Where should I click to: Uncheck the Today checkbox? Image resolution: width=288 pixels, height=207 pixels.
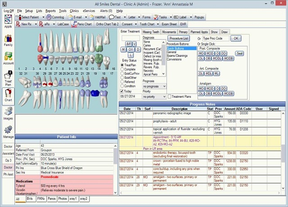click(x=122, y=91)
